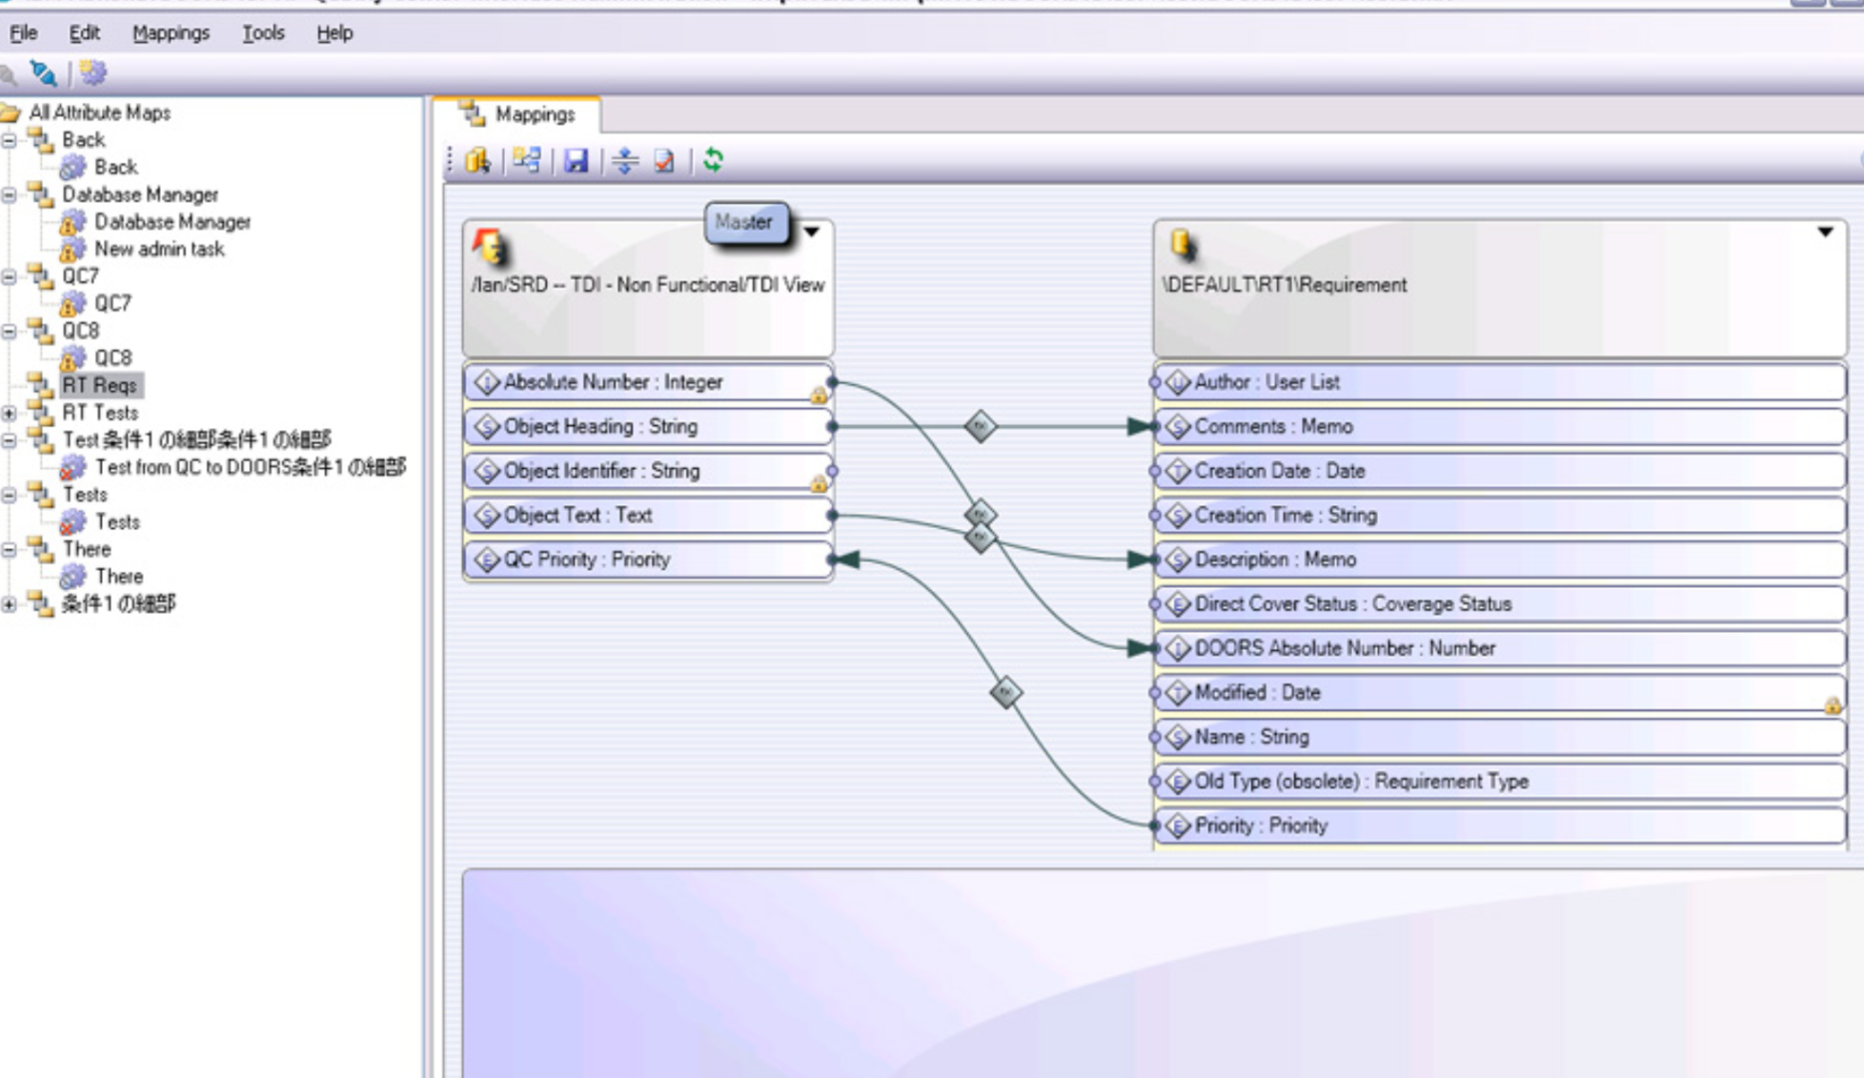Click the gear icon beside child There task
The height and width of the screenshot is (1078, 1864).
coord(73,576)
